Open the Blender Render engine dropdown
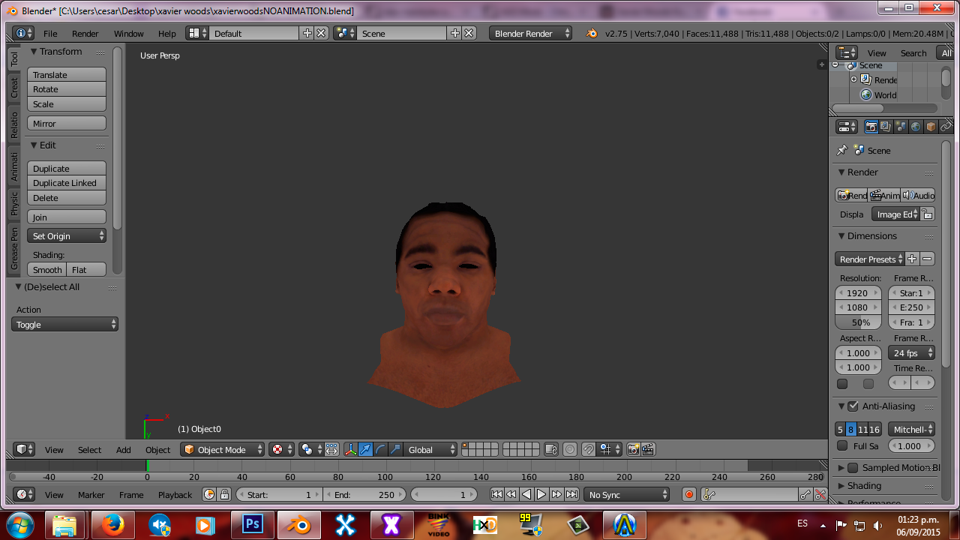The width and height of the screenshot is (960, 540). tap(531, 33)
